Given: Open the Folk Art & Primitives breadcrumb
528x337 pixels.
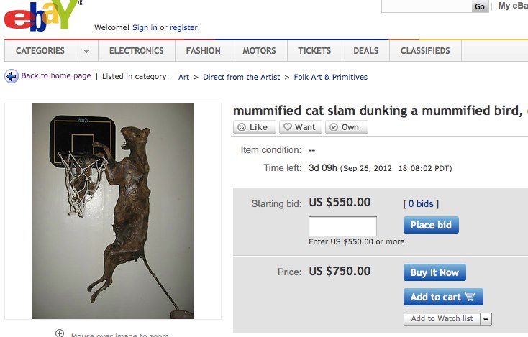Looking at the screenshot, I should coord(330,77).
